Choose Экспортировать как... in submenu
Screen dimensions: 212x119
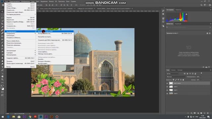click(x=55, y=33)
